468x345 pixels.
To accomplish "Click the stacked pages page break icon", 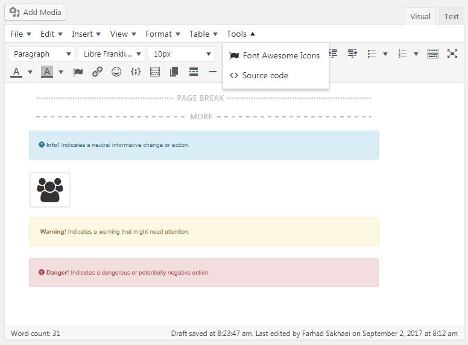I will coord(174,72).
